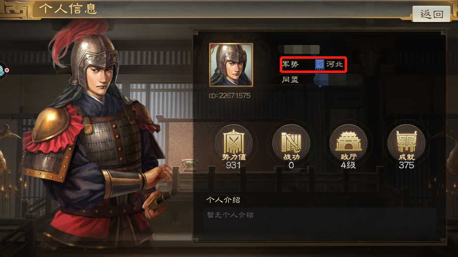Tap the player avatar portrait
Screen dimensions: 458x257
(x=231, y=65)
